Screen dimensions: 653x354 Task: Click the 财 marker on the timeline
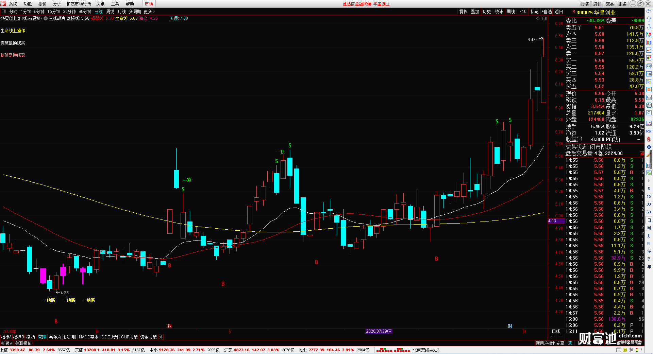pyautogui.click(x=510, y=326)
